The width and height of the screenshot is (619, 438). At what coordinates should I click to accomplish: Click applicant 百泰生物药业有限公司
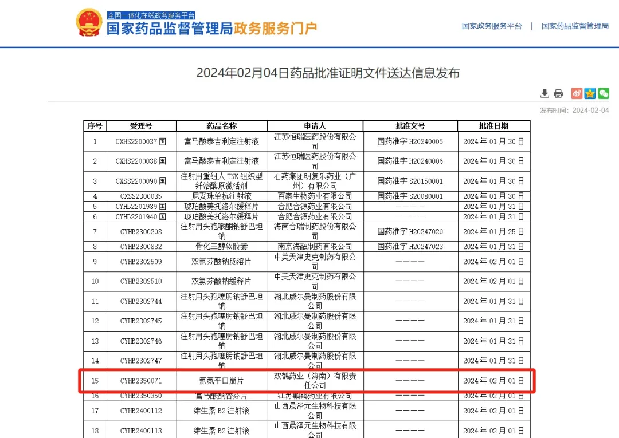click(315, 196)
